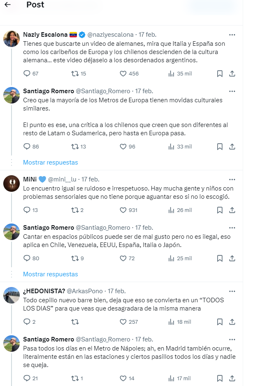Share Nazly Escalona's post

click(x=232, y=74)
